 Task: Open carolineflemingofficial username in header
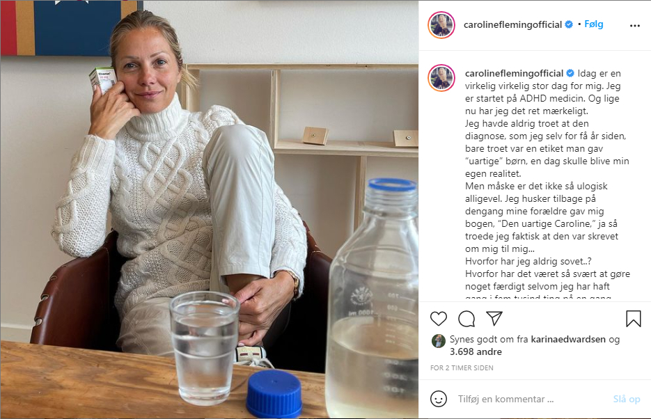(512, 24)
